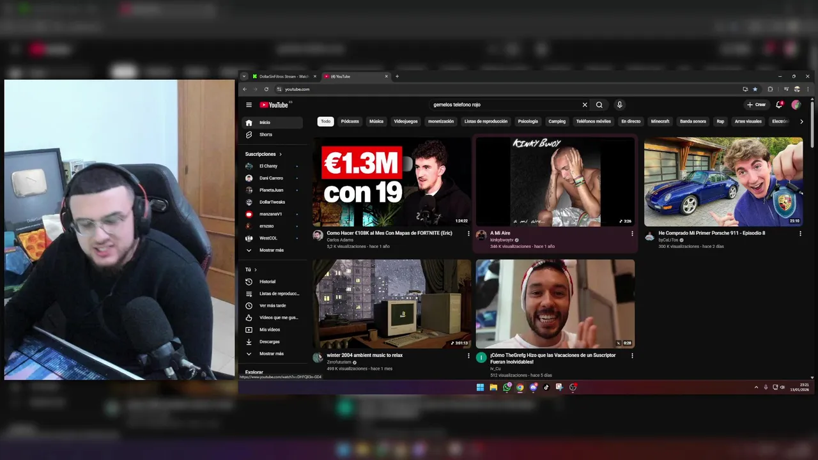This screenshot has height=460, width=818.
Task: Open Ver más tarde in the sidebar
Action: tap(274, 305)
